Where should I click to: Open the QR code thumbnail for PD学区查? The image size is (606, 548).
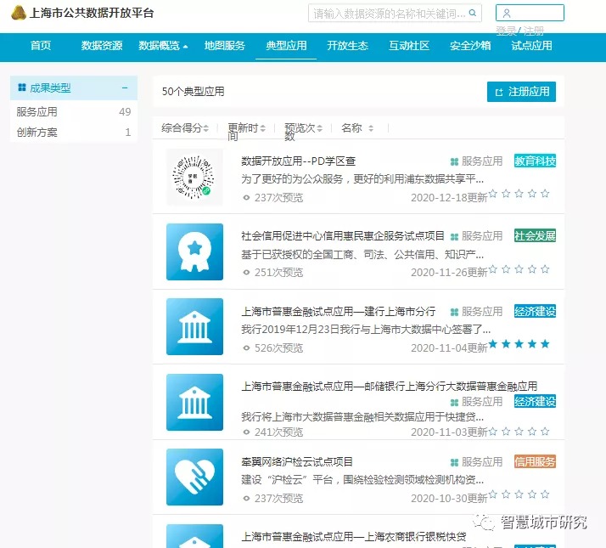click(194, 177)
